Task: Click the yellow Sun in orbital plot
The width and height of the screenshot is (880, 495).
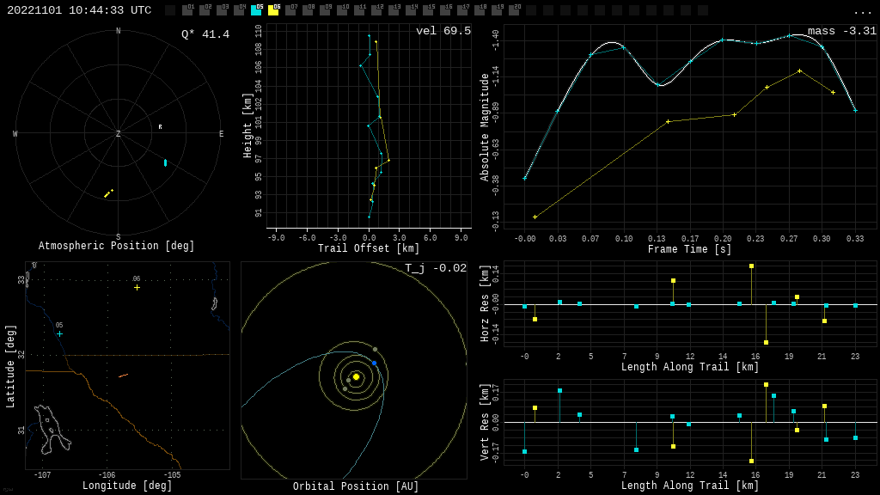Action: [x=356, y=376]
